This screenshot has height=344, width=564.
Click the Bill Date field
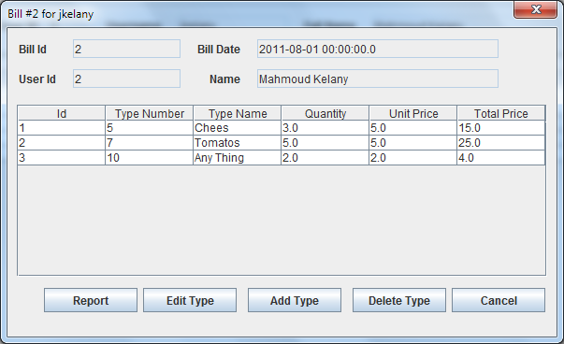378,49
